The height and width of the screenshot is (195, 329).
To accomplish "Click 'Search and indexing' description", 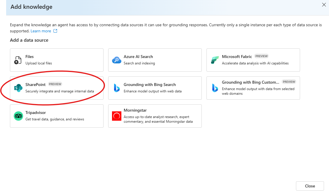I will tap(139, 63).
